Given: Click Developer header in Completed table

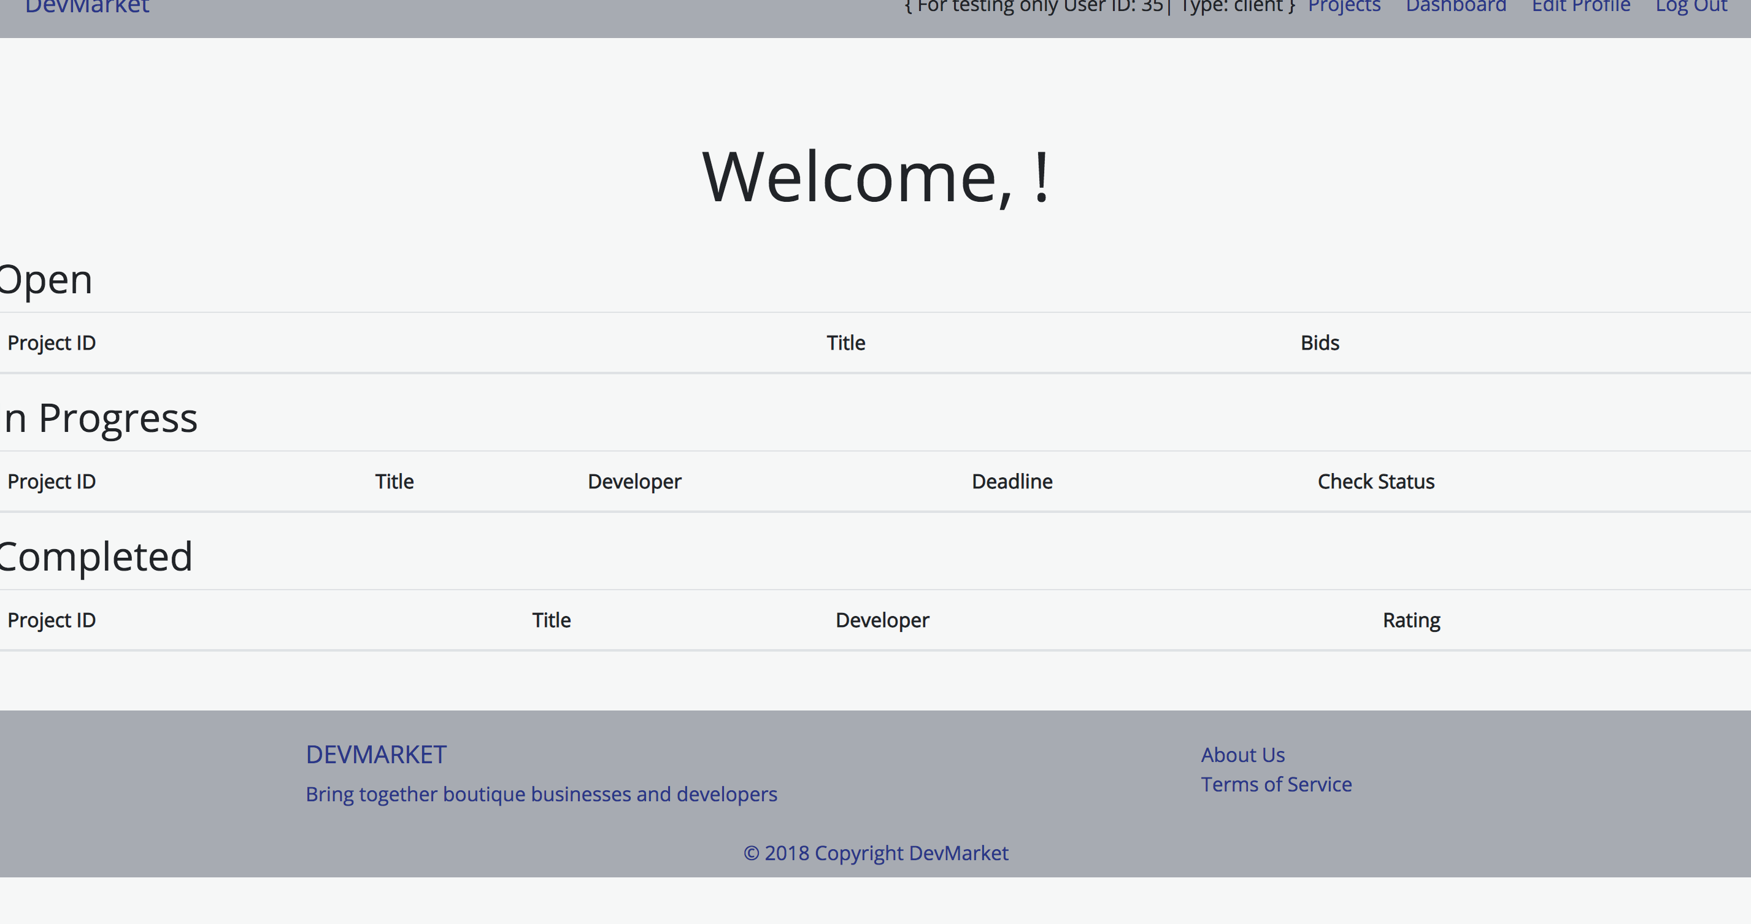Looking at the screenshot, I should 882,620.
